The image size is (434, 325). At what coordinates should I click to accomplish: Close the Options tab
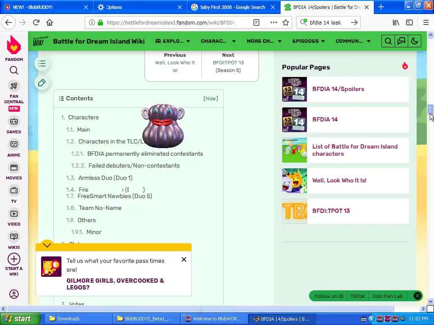point(180,7)
